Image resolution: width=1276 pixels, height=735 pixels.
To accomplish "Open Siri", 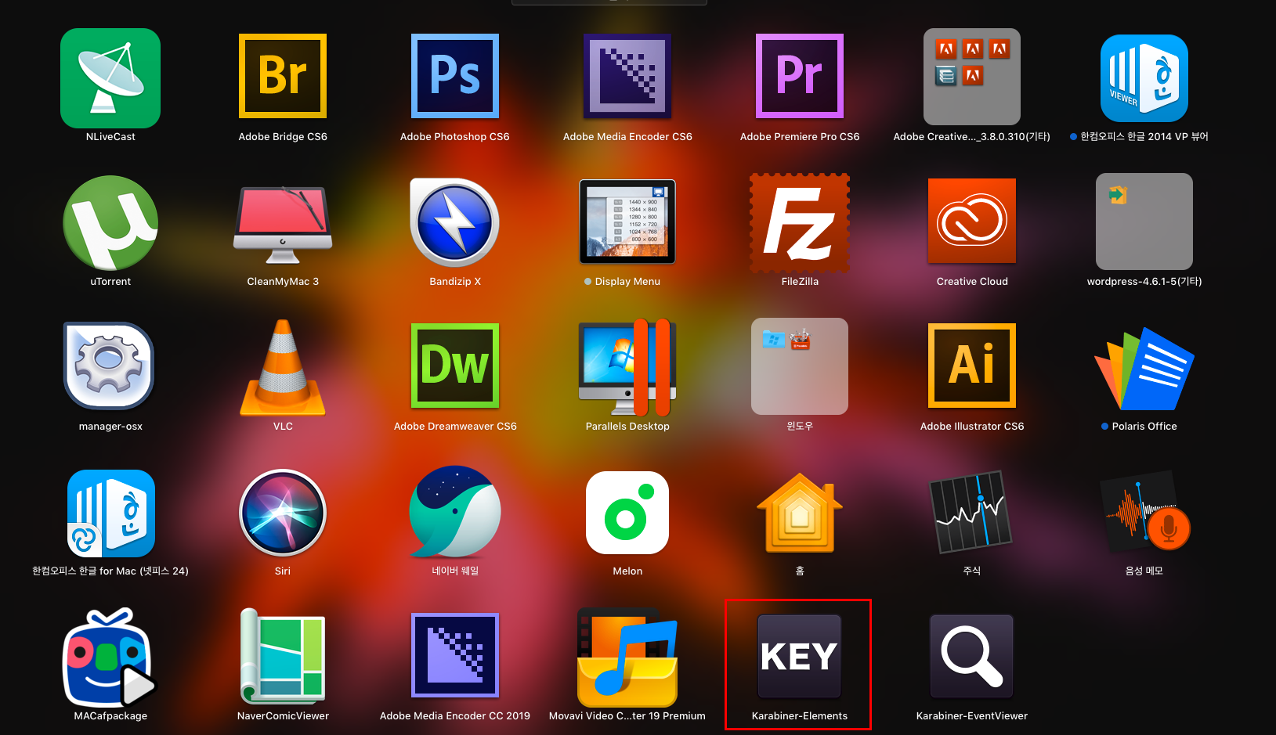I will coord(283,513).
